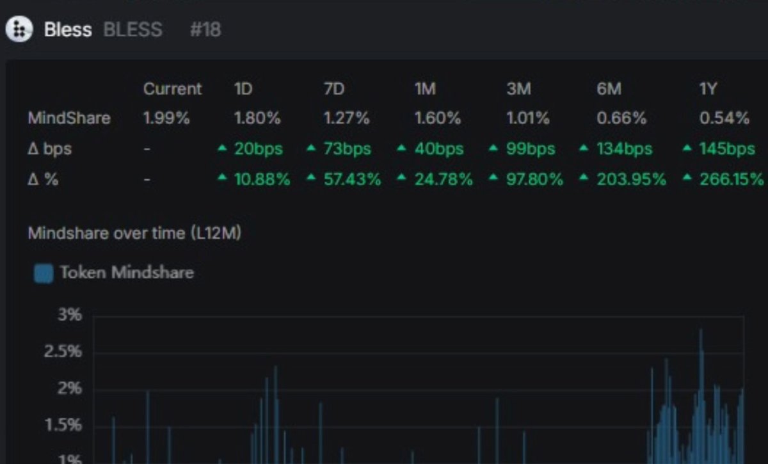Click the Bless token logo icon
This screenshot has height=464, width=768.
pos(19,29)
